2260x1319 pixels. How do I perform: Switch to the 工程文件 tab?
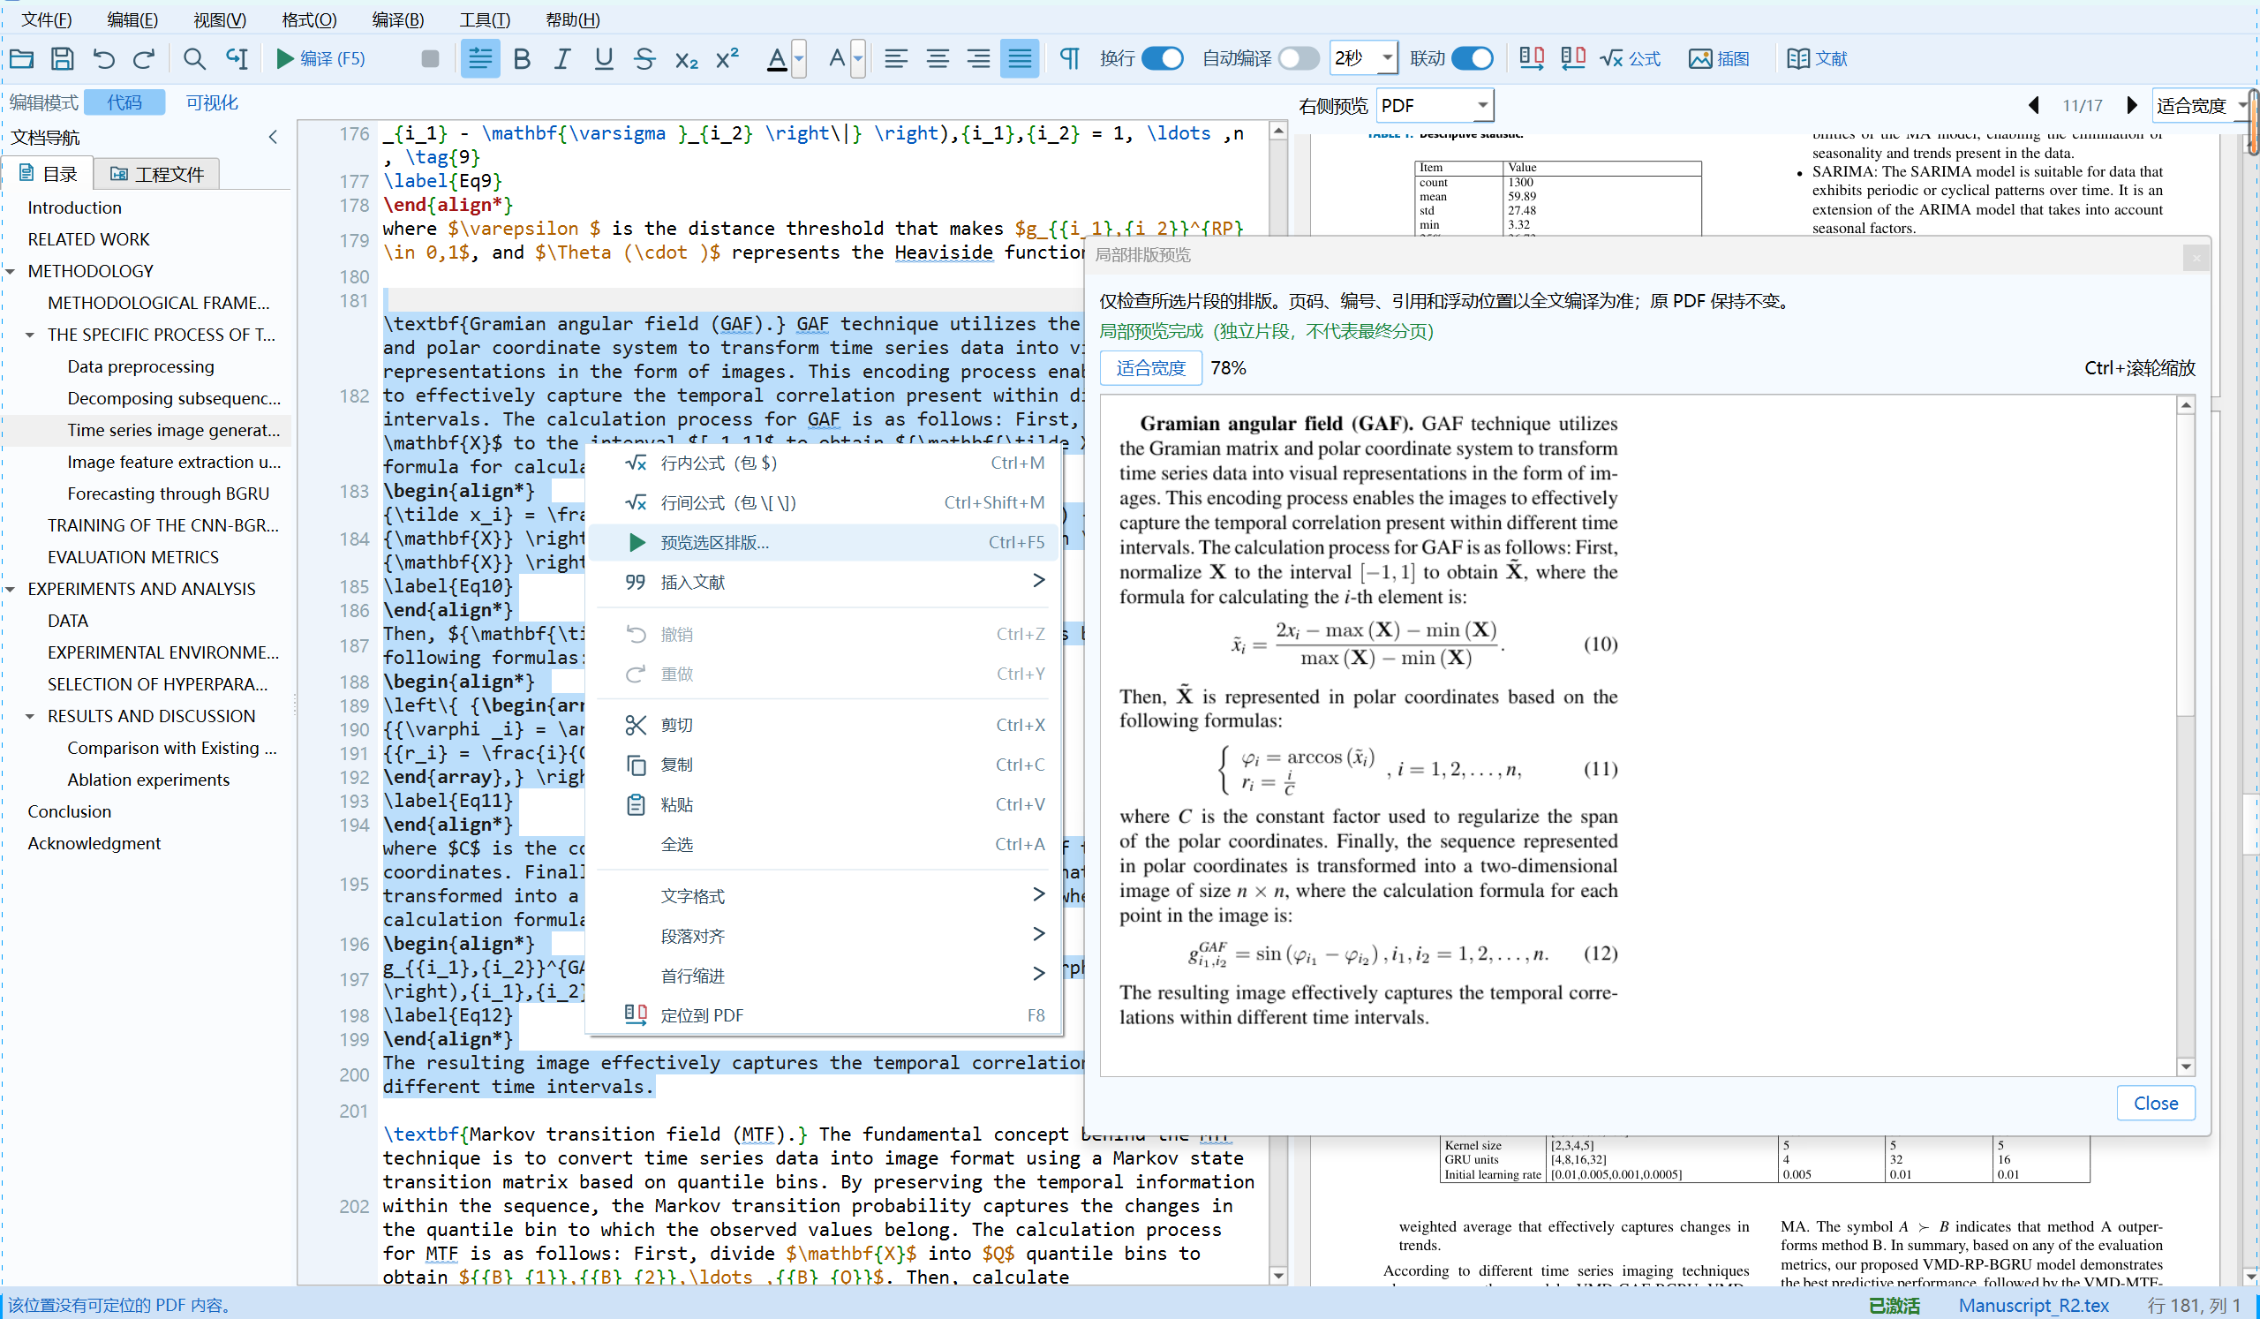coord(157,174)
